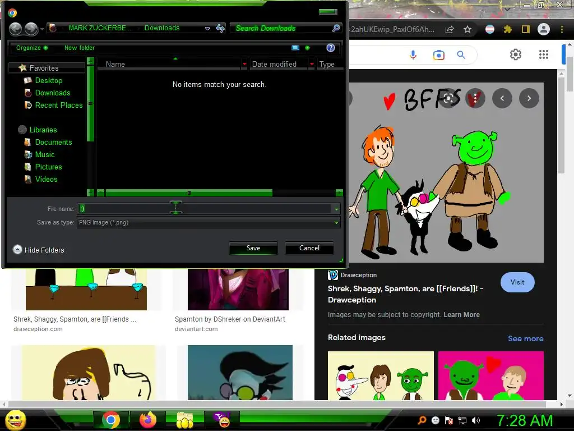
Task: Open the Learn More copyright link
Action: pyautogui.click(x=461, y=314)
